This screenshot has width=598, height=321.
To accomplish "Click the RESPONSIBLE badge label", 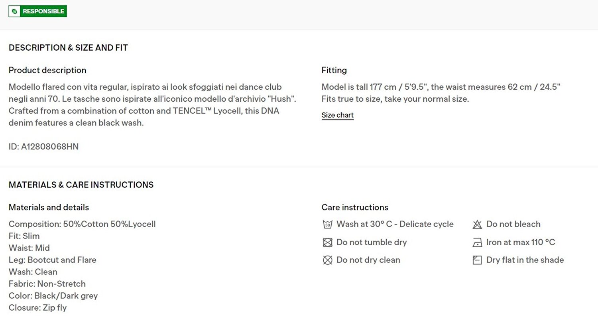I will 43,11.
